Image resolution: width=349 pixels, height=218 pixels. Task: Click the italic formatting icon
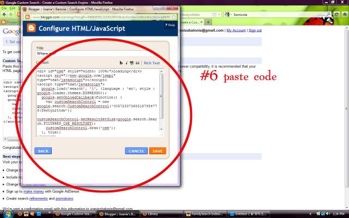click(127, 63)
